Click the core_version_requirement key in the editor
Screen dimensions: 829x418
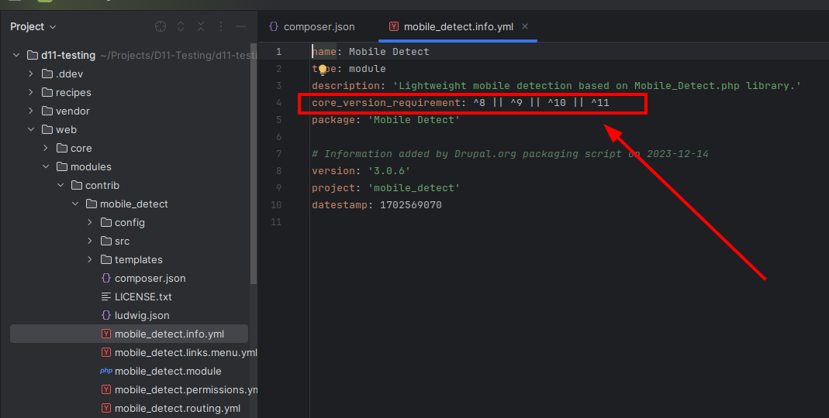click(x=386, y=102)
